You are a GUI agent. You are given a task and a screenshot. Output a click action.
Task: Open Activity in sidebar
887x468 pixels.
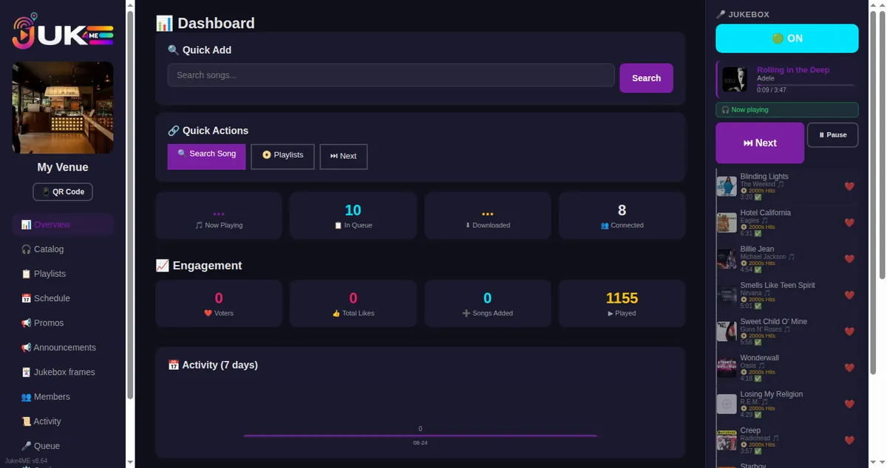click(x=63, y=421)
